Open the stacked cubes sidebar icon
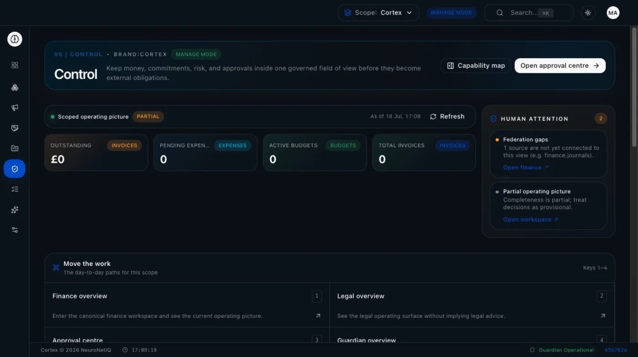This screenshot has height=357, width=638. 15,87
